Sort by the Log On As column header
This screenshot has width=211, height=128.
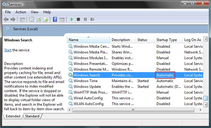(193, 40)
